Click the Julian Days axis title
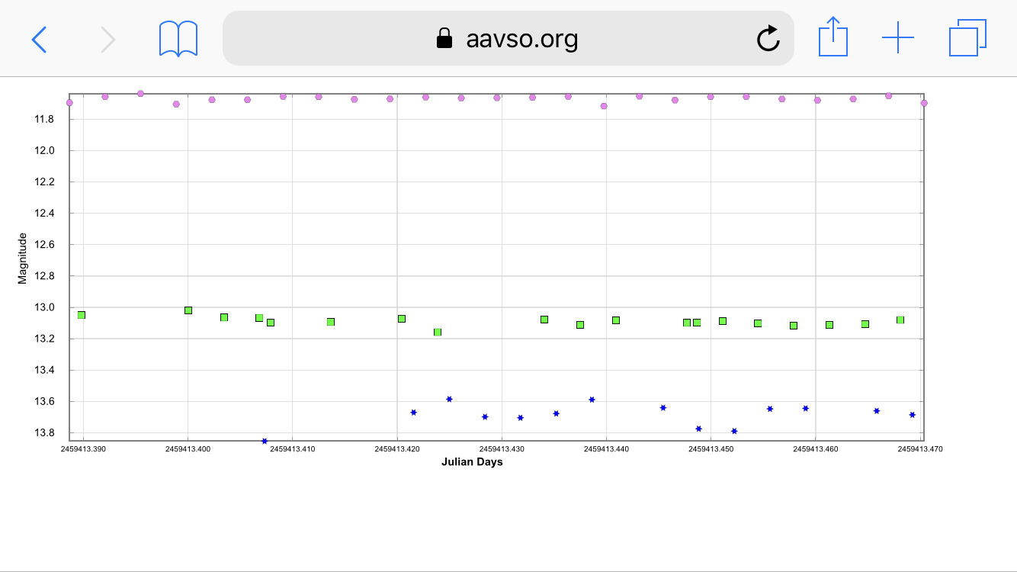 point(472,462)
